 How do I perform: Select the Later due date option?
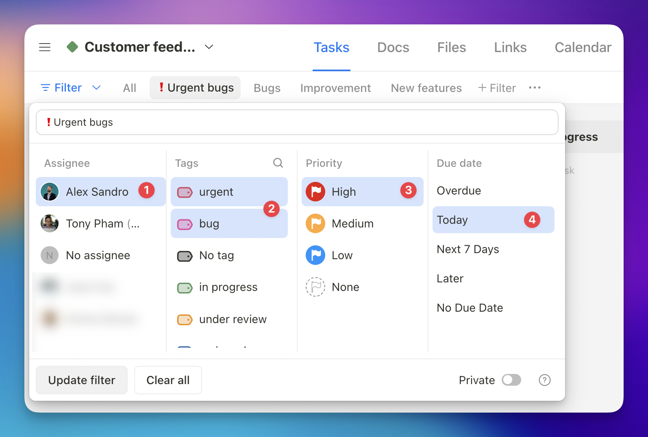coord(494,278)
